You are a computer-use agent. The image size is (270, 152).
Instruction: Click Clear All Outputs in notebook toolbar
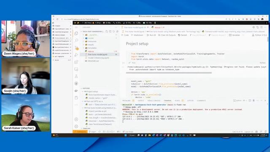click(167, 35)
